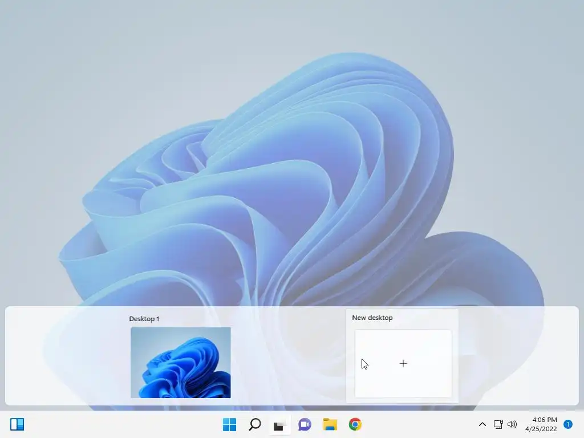This screenshot has height=438, width=584.
Task: Open the taskbar Search icon
Action: point(255,424)
